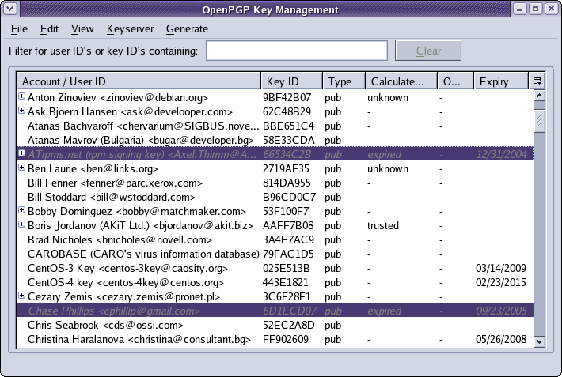Click expiry date 05/26/2008
The image size is (562, 377).
pyautogui.click(x=501, y=339)
